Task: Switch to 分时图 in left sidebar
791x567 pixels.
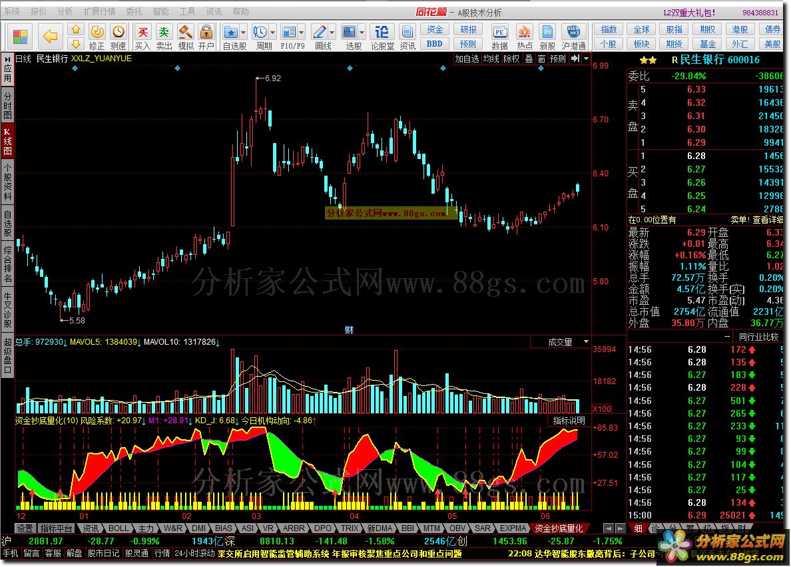Action: (x=7, y=105)
